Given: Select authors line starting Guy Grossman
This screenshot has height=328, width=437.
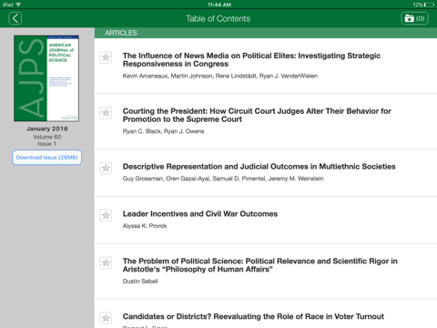Looking at the screenshot, I should (x=223, y=179).
